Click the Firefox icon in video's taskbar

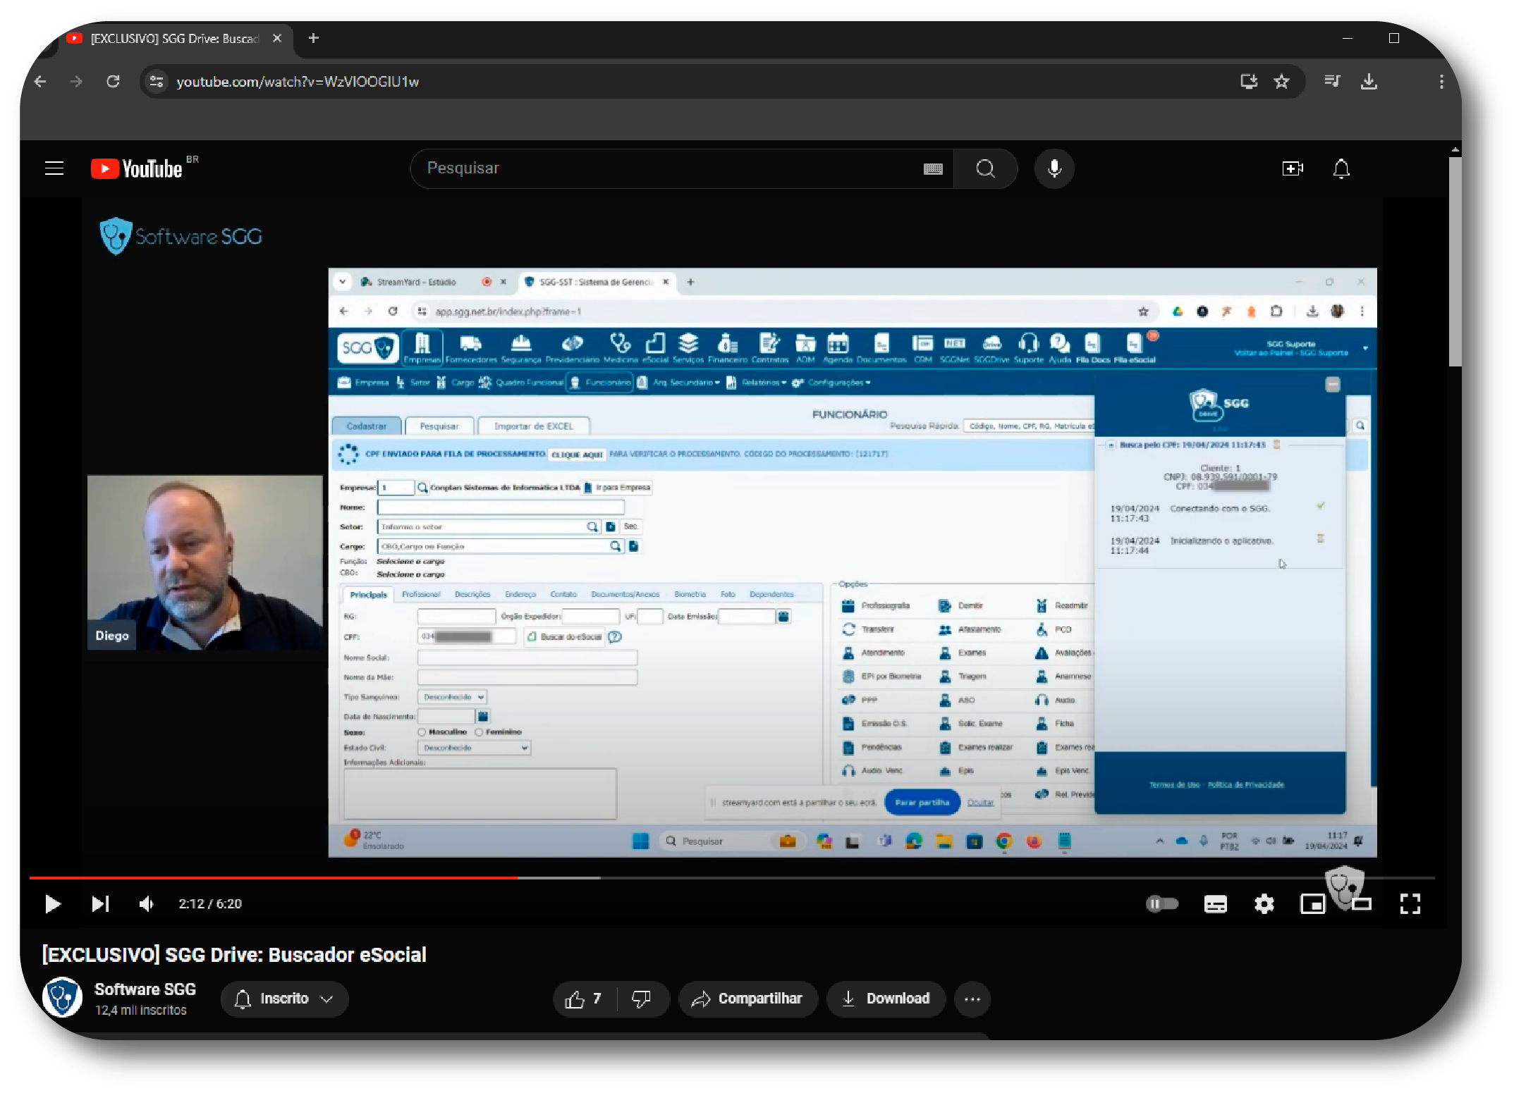1034,841
